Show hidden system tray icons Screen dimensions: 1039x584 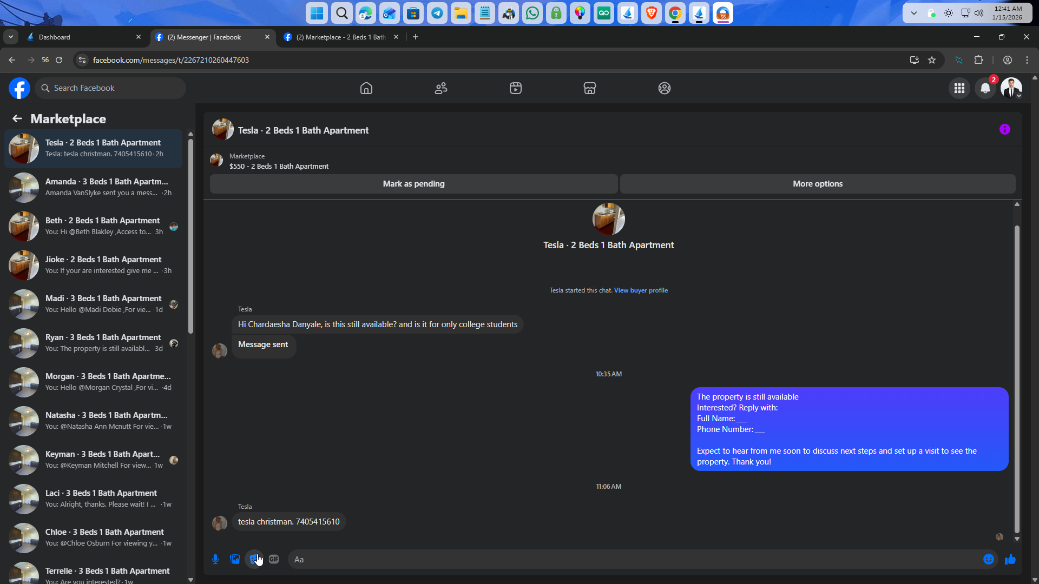click(914, 13)
